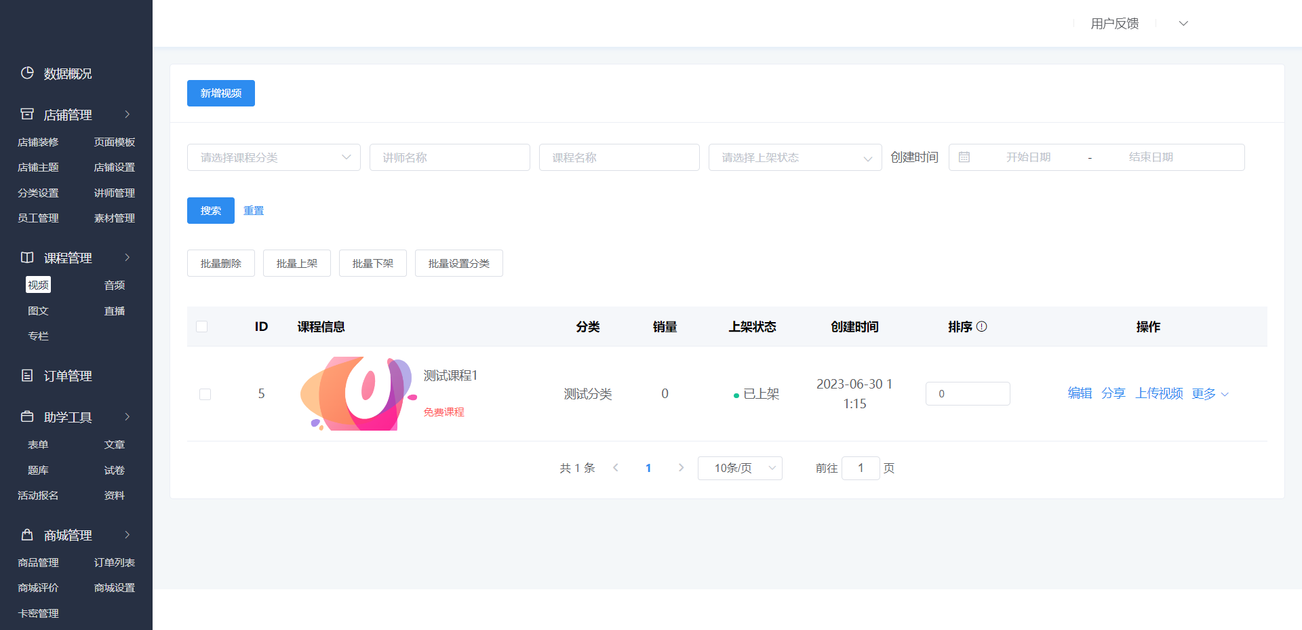Click the 课程管理 book icon
This screenshot has width=1302, height=630.
[27, 257]
